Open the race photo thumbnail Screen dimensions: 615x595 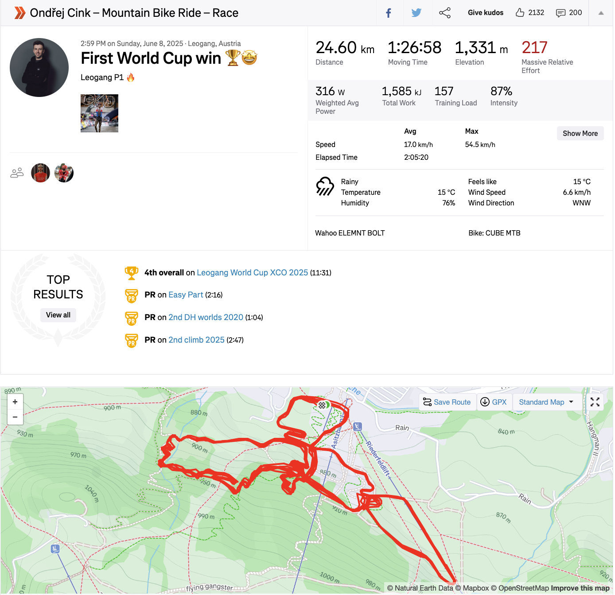pyautogui.click(x=99, y=113)
